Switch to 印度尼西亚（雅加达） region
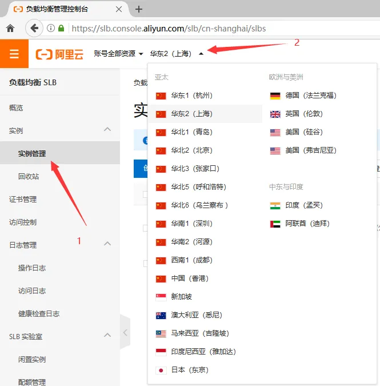This screenshot has height=386, width=380. pyautogui.click(x=205, y=352)
